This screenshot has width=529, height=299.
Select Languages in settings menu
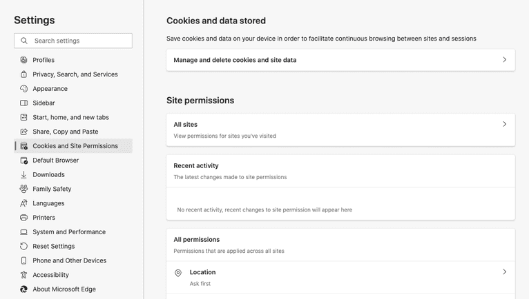coord(48,203)
